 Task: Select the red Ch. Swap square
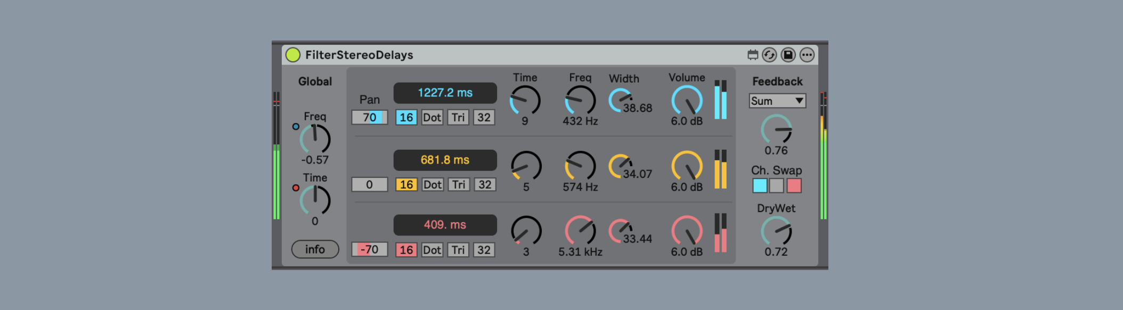click(794, 186)
